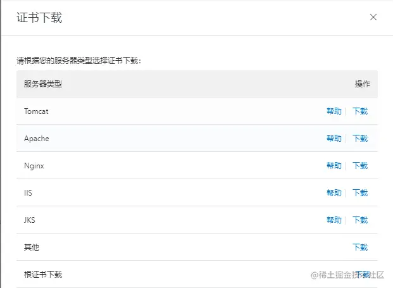Screen dimensions: 393x288
Task: Open 帮助 for Apache
Action: point(334,139)
